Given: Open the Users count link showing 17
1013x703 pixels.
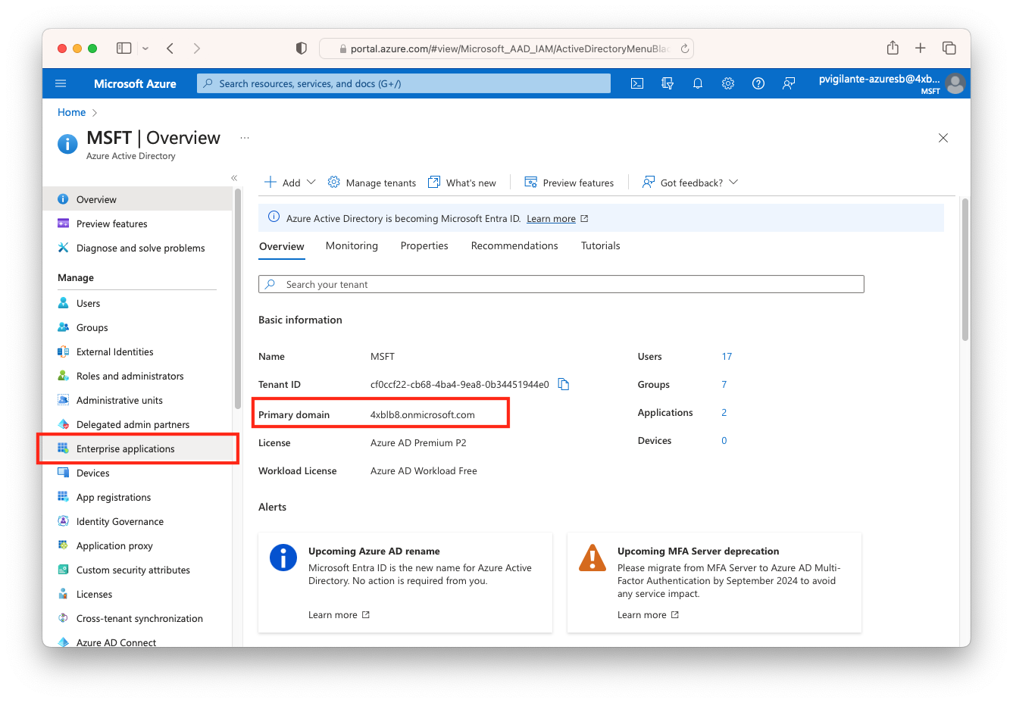Looking at the screenshot, I should tap(727, 356).
